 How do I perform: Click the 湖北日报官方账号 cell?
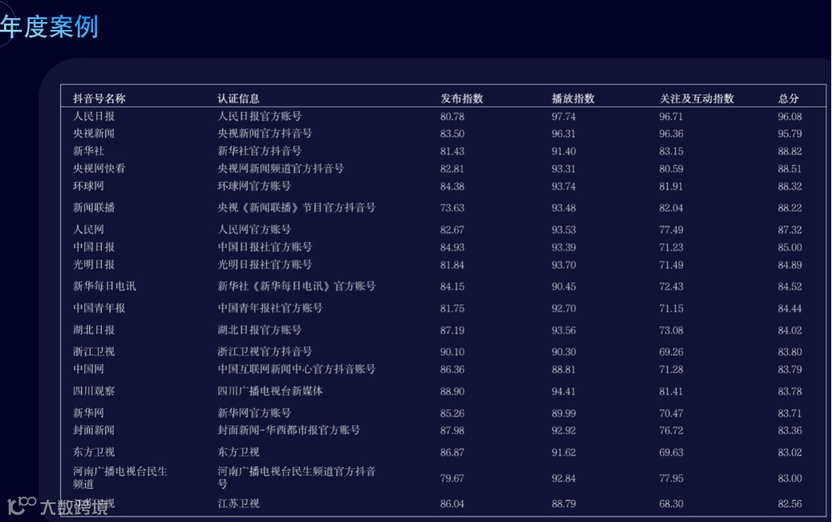(259, 330)
